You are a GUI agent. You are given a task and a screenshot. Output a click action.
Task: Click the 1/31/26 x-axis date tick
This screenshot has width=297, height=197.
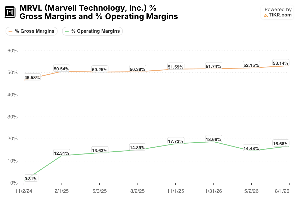click(x=213, y=191)
